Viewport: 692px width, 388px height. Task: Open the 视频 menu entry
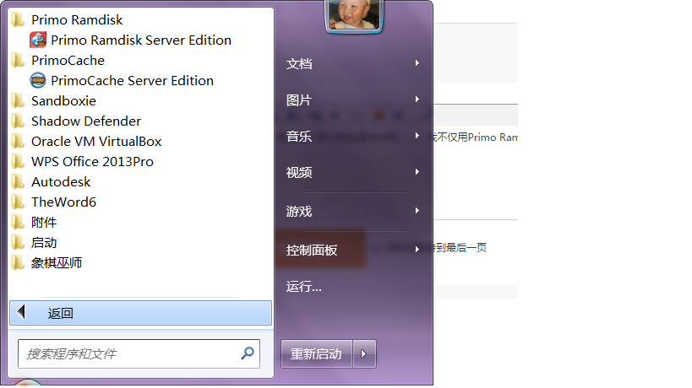pos(299,172)
